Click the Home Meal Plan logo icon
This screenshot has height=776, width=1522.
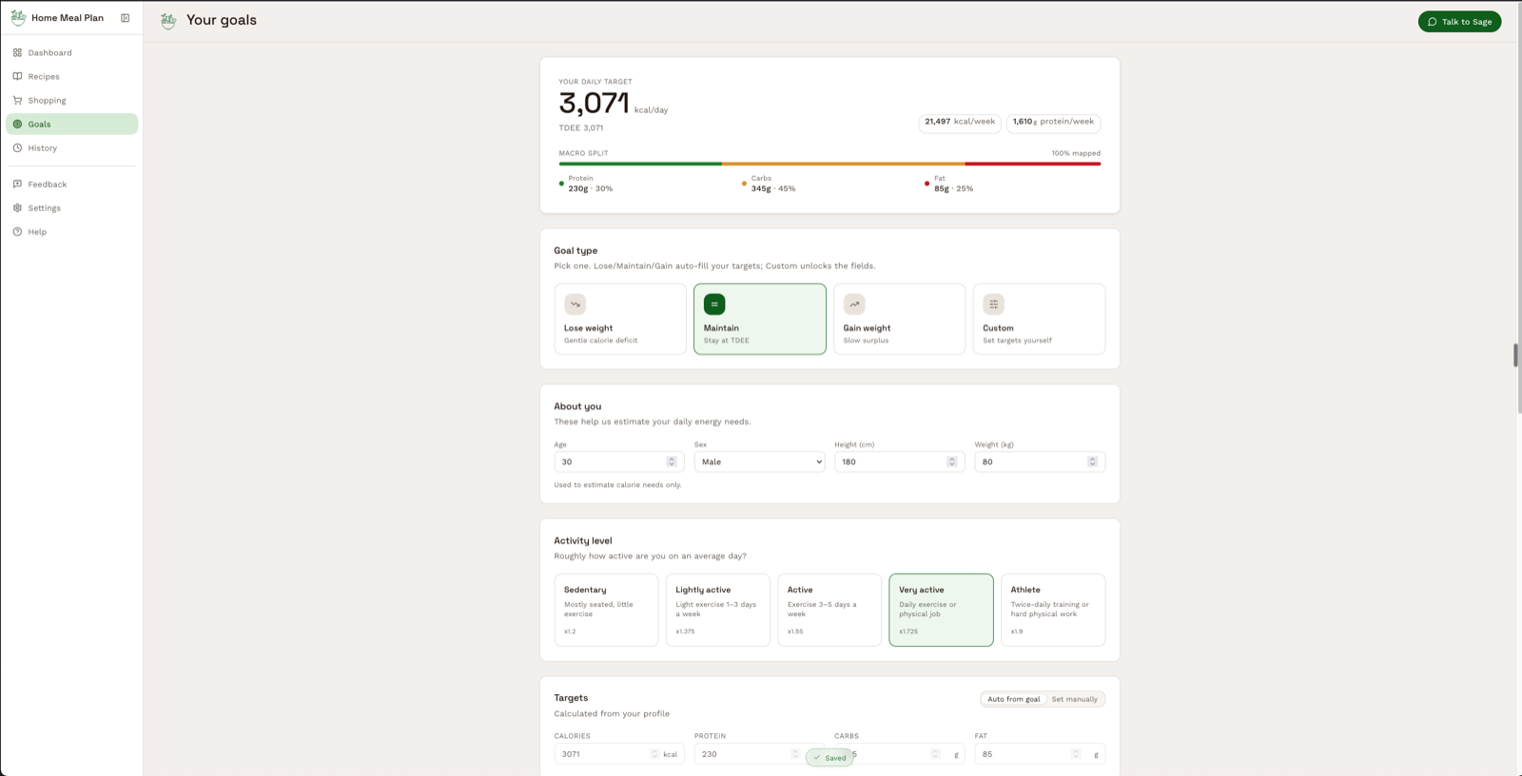(18, 17)
